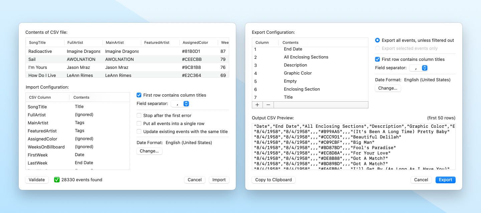This screenshot has width=481, height=213.
Task: Open the export Field separator dropdown
Action: (x=419, y=68)
